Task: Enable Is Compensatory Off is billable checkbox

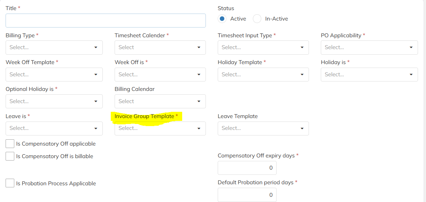Action: [10, 156]
